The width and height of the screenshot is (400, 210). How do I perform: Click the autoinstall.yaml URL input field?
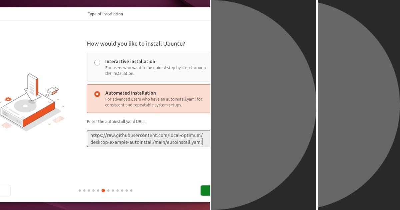(x=147, y=138)
